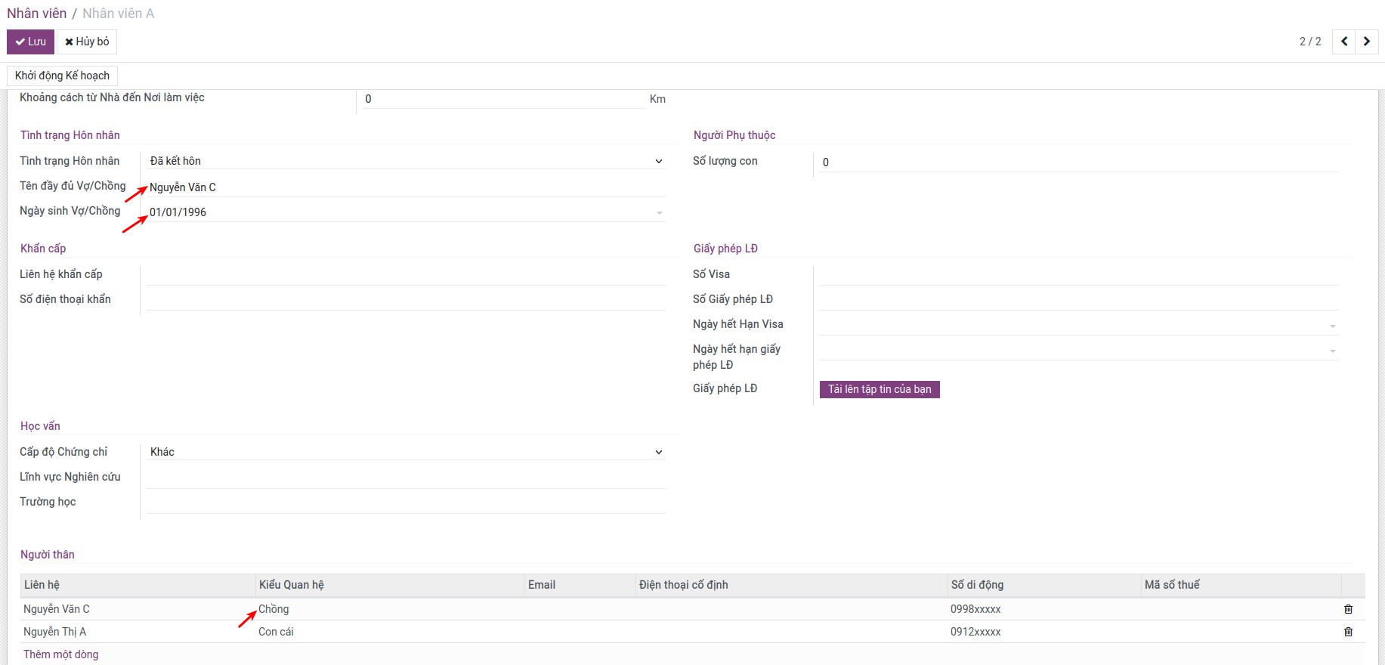
Task: Expand Cấp độ Chứng chỉ dropdown
Action: [406, 452]
